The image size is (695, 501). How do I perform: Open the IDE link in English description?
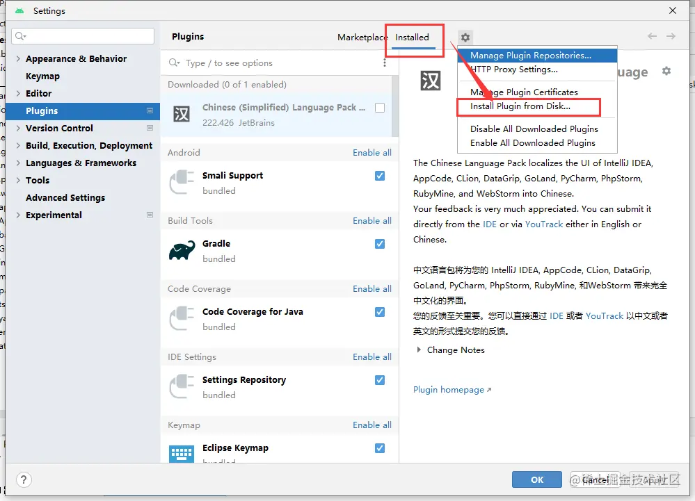pos(489,224)
